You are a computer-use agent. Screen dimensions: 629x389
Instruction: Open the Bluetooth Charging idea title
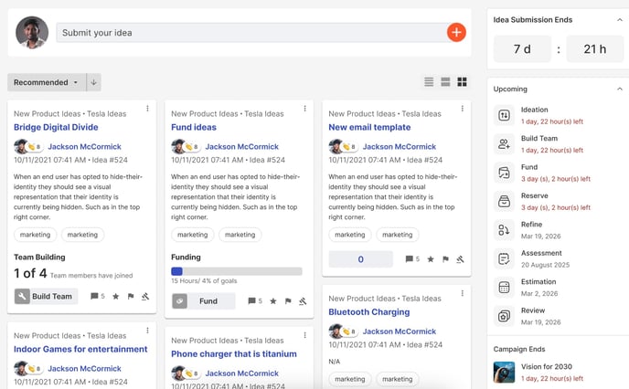pyautogui.click(x=369, y=311)
